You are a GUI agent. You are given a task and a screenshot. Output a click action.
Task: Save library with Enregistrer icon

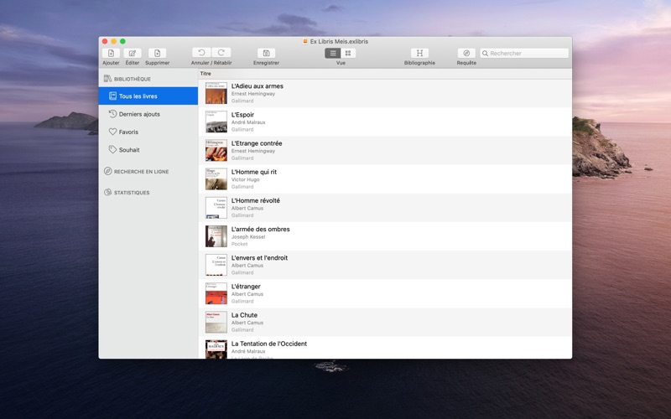point(266,53)
